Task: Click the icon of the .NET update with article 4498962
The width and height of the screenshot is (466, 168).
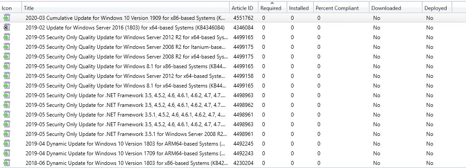Action: coord(7,105)
